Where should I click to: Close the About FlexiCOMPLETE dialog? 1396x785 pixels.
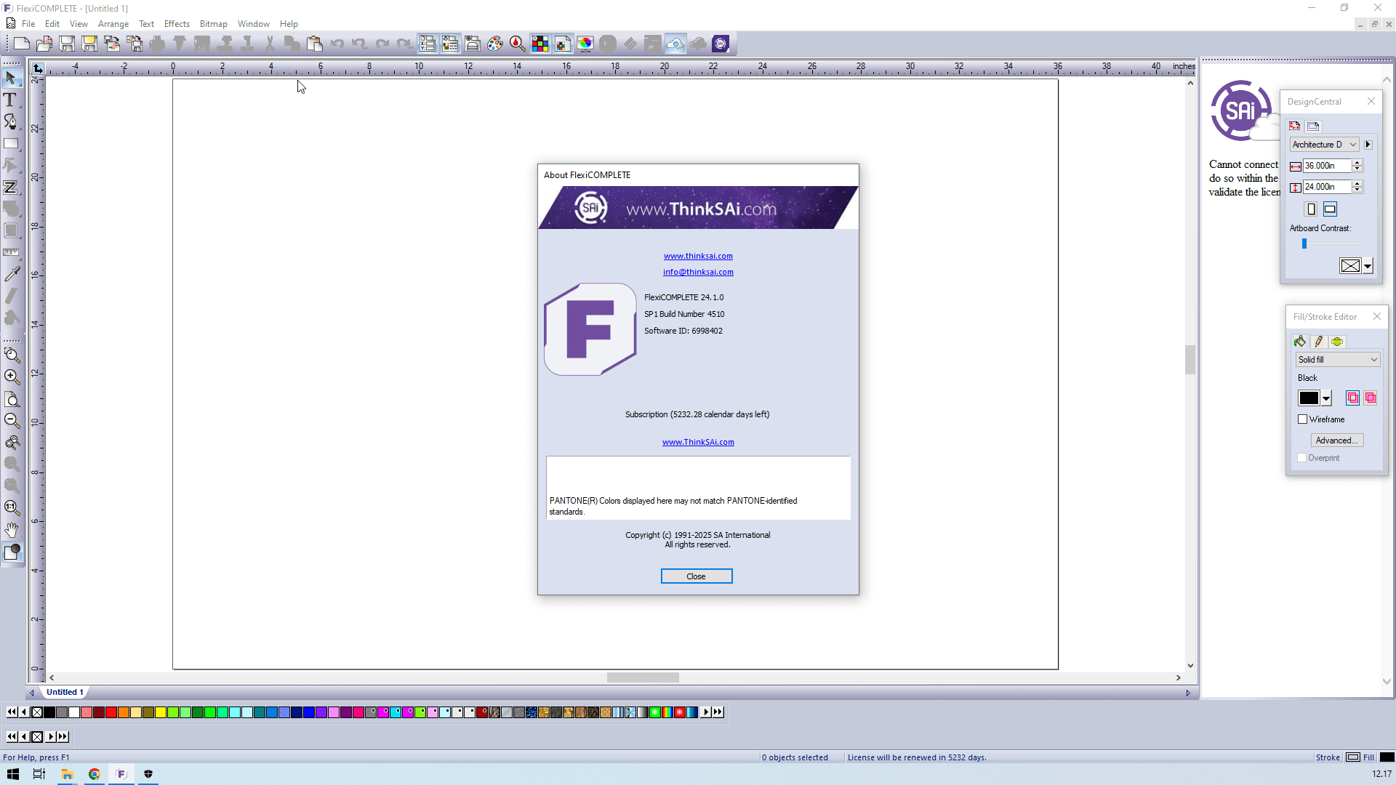(696, 576)
